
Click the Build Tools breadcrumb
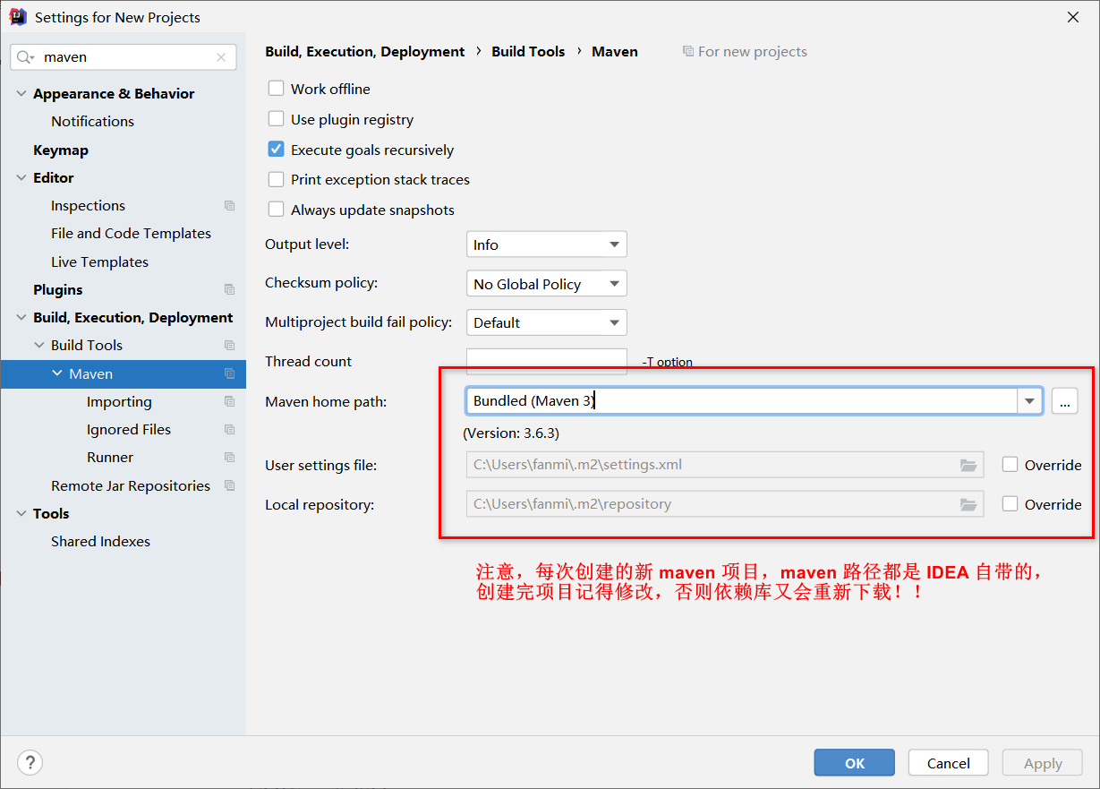(x=528, y=52)
